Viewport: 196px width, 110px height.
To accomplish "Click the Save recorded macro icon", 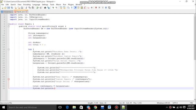I will [109, 8].
